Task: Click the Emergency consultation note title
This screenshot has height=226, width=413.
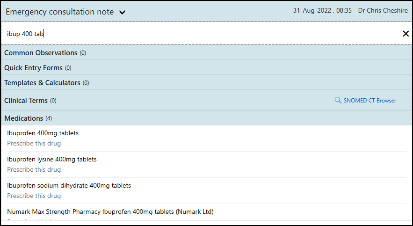Action: 60,12
